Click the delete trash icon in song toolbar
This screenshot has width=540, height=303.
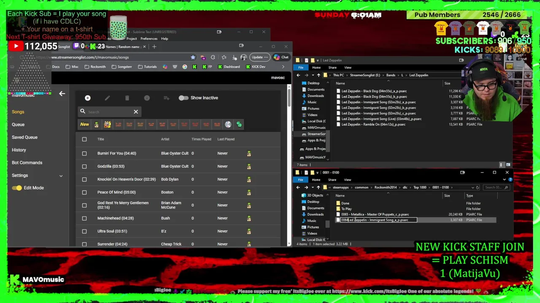point(127,98)
